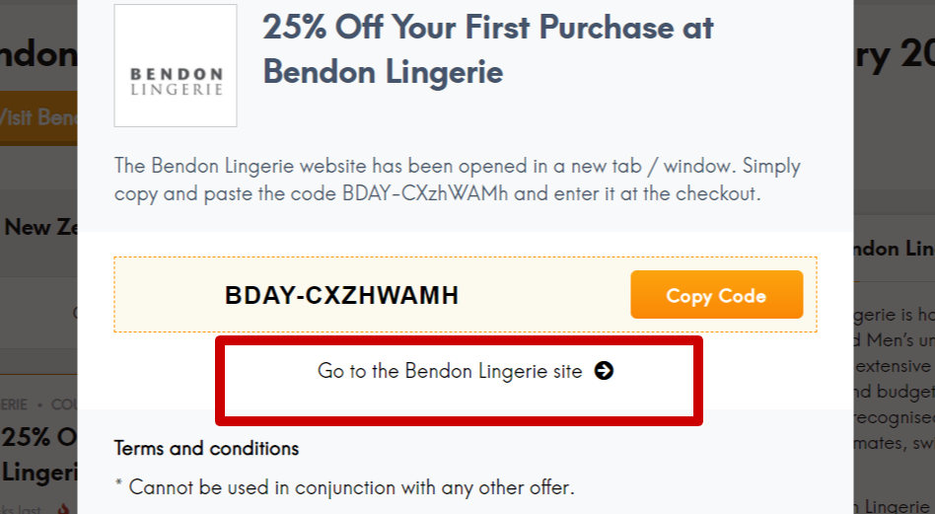
Task: Click the background 25% offer title at left
Action: point(38,453)
